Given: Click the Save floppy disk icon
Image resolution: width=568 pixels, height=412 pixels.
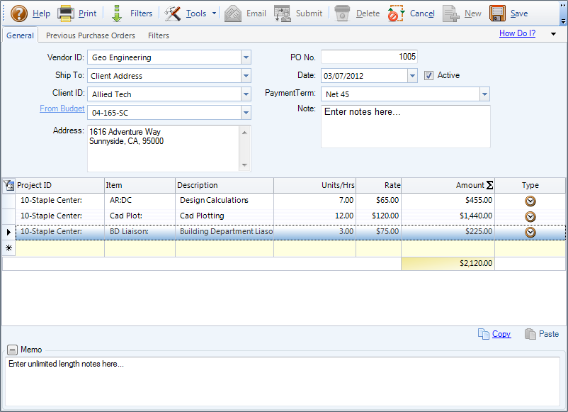Looking at the screenshot, I should point(497,13).
